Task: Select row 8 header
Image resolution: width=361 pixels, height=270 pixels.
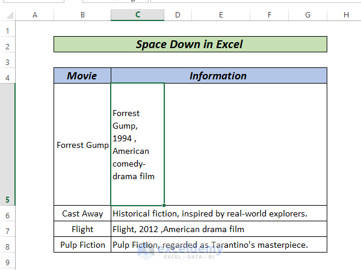Action: [x=7, y=246]
